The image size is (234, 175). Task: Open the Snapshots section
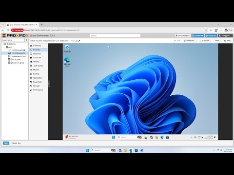tap(38, 82)
